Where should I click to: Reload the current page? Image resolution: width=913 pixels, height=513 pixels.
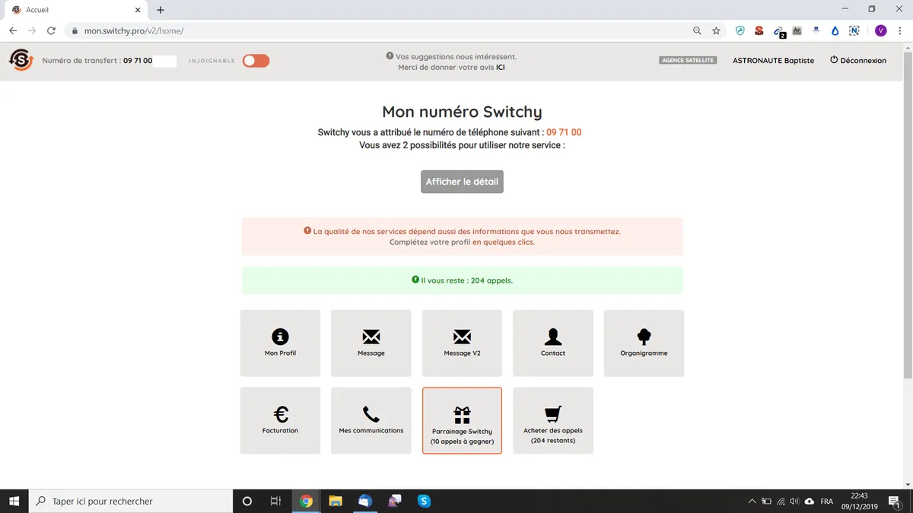51,31
